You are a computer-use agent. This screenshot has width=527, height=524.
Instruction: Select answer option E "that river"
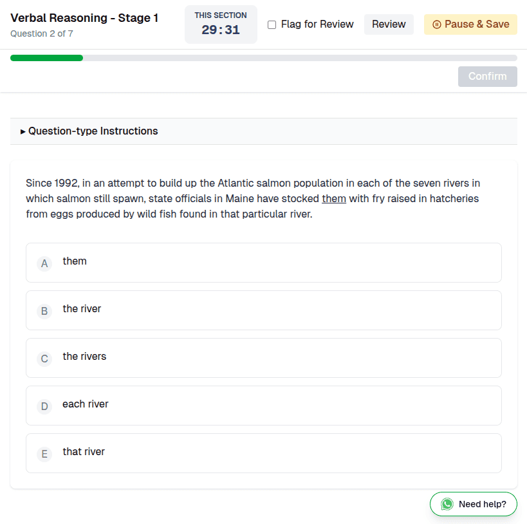point(263,453)
